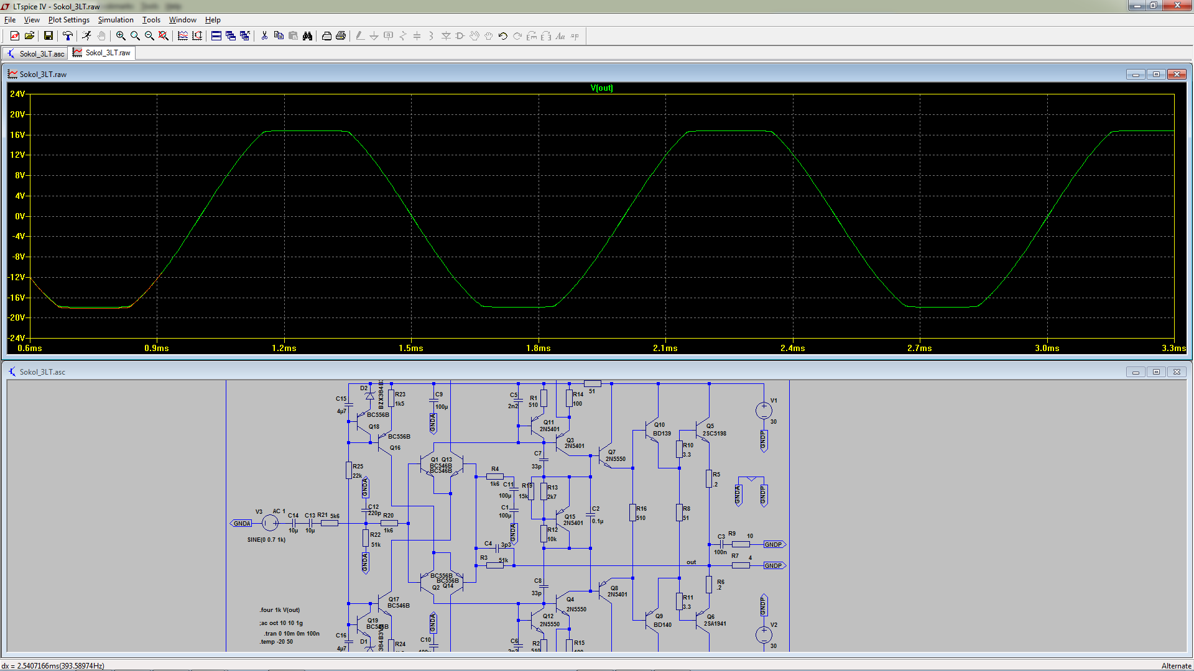Click the Control Panel hammer icon
The width and height of the screenshot is (1194, 671).
click(67, 36)
